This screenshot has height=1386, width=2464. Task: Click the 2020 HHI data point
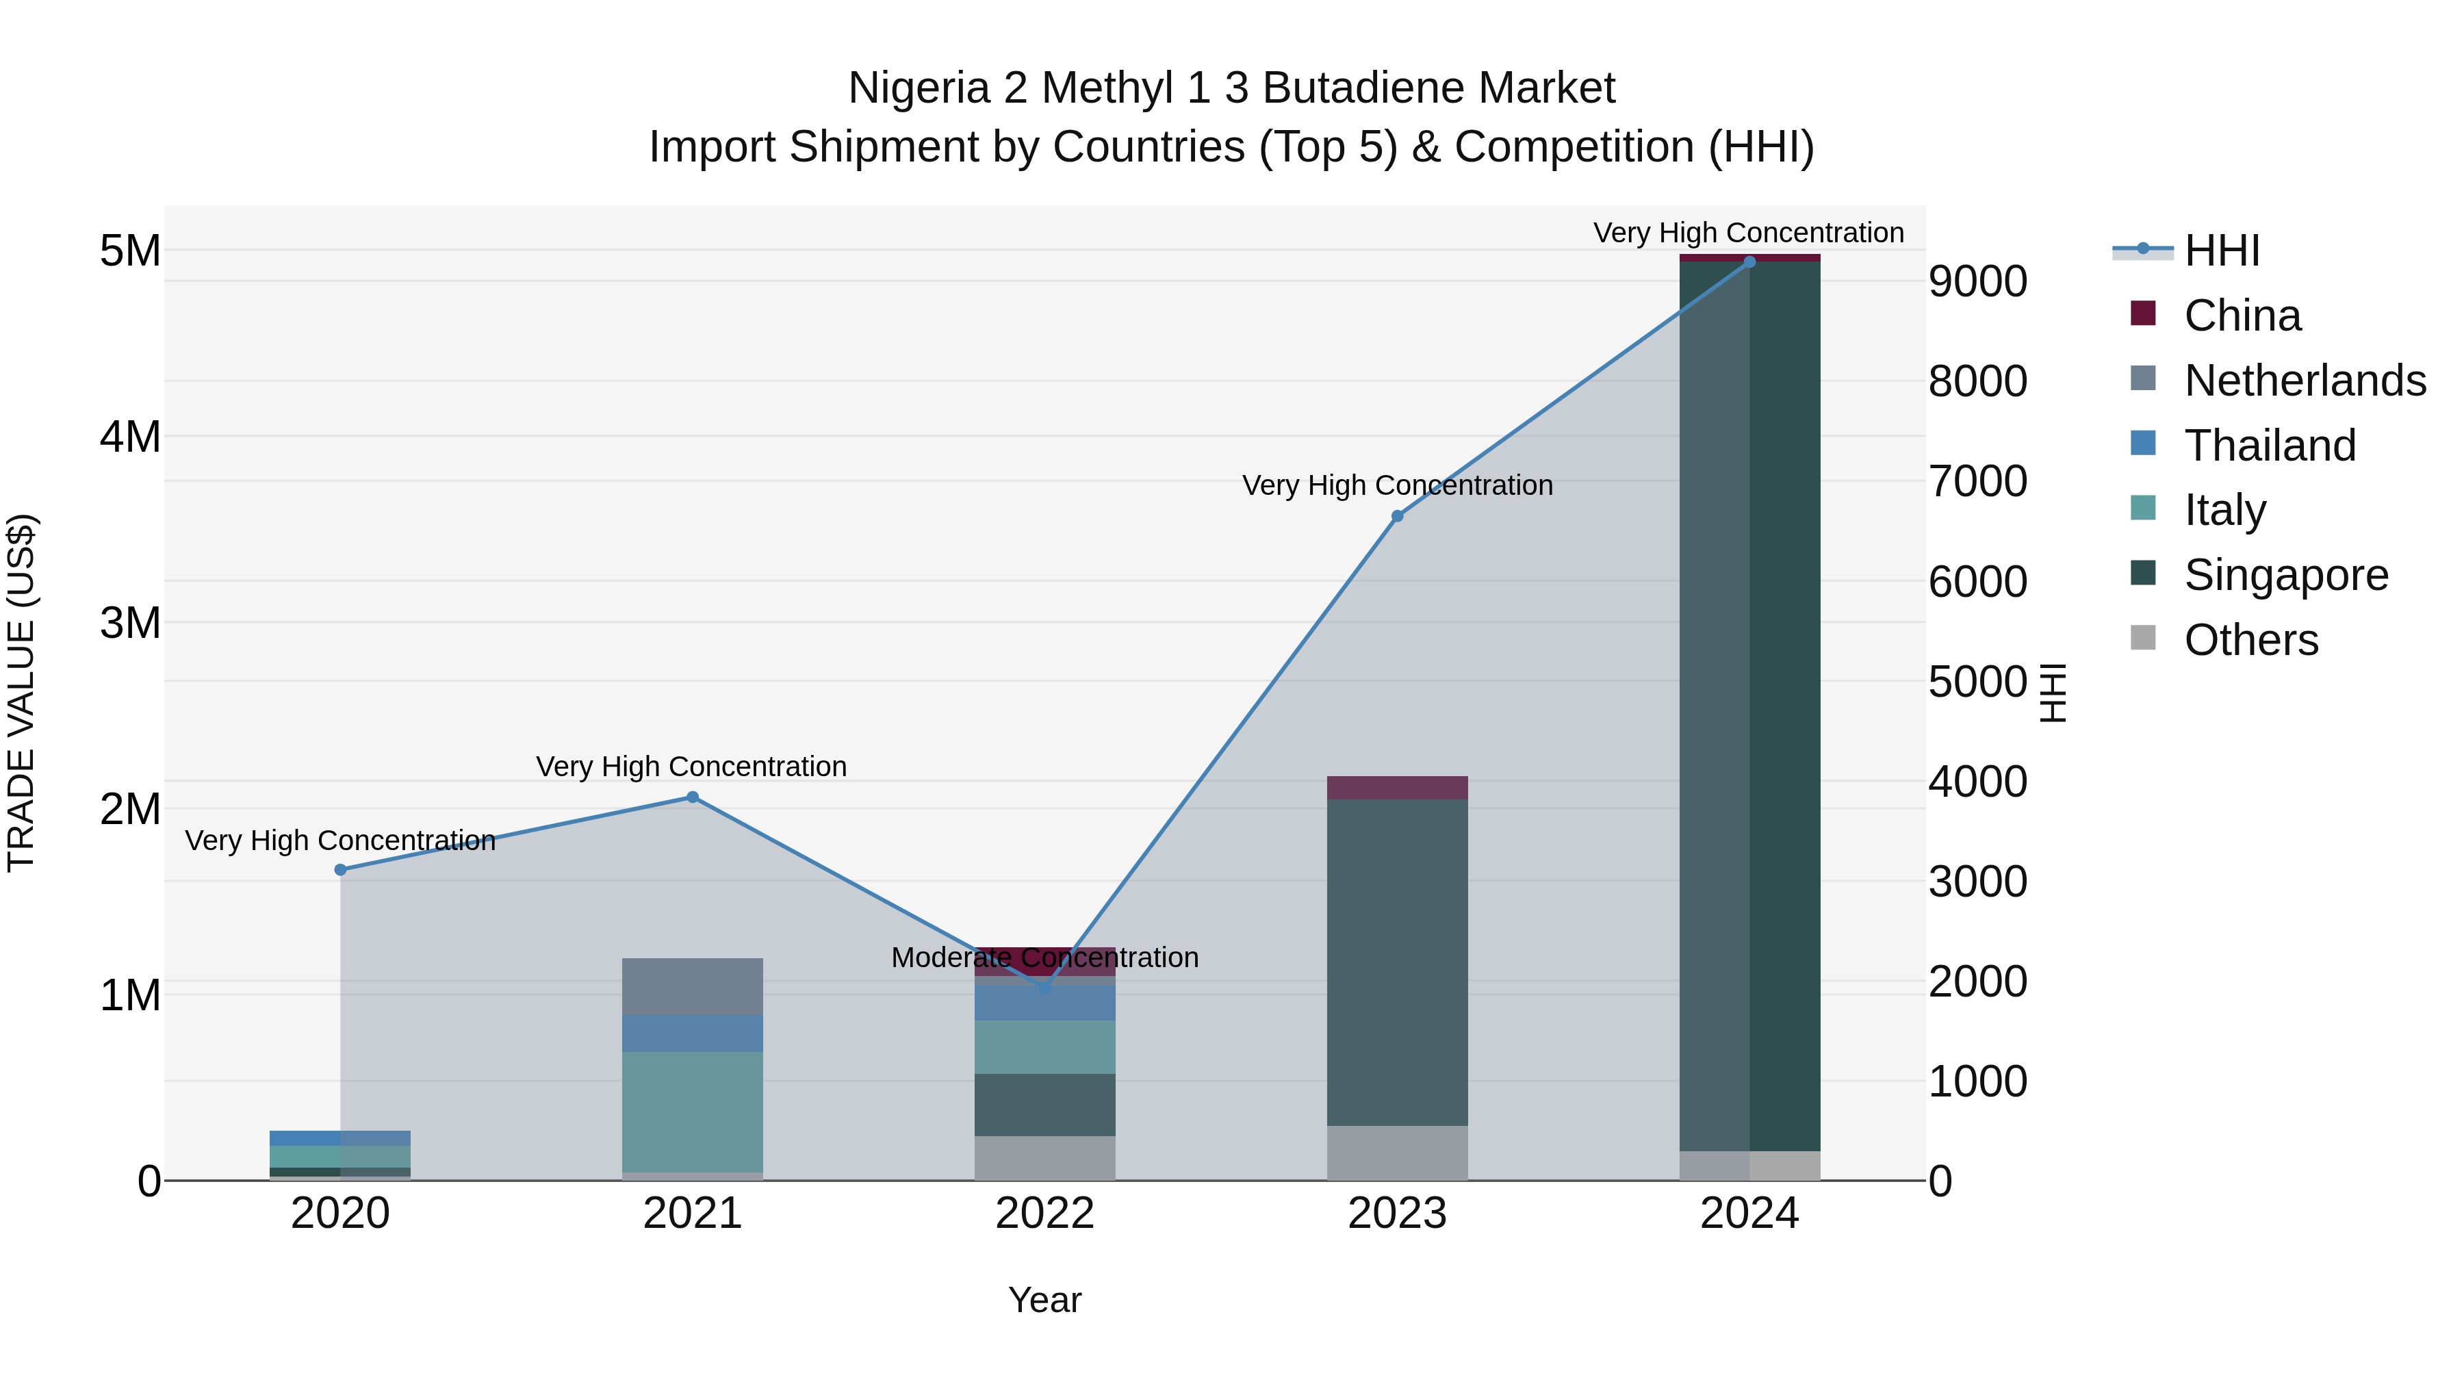(341, 869)
